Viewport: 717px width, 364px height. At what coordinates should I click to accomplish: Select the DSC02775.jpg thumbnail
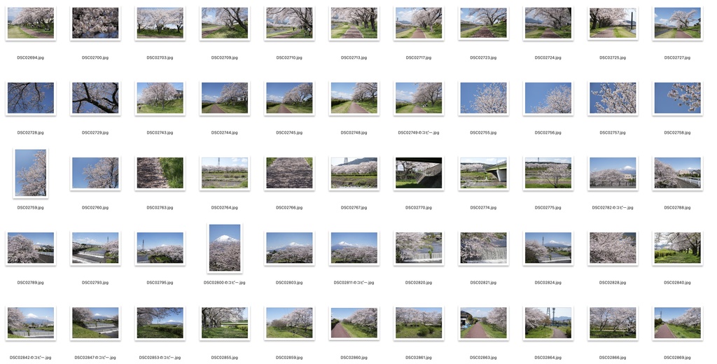point(548,173)
